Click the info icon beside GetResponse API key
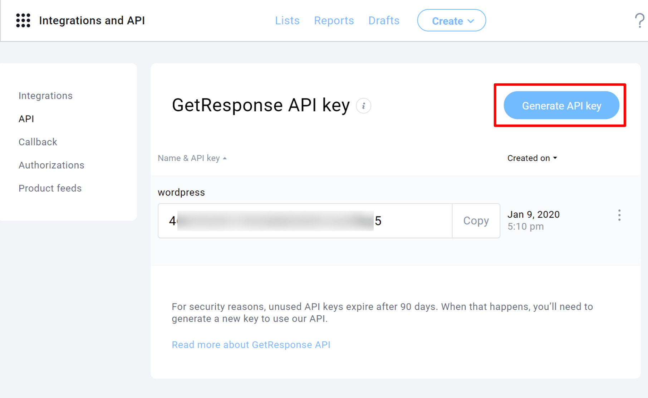Screen dimensions: 648x398 tap(364, 106)
